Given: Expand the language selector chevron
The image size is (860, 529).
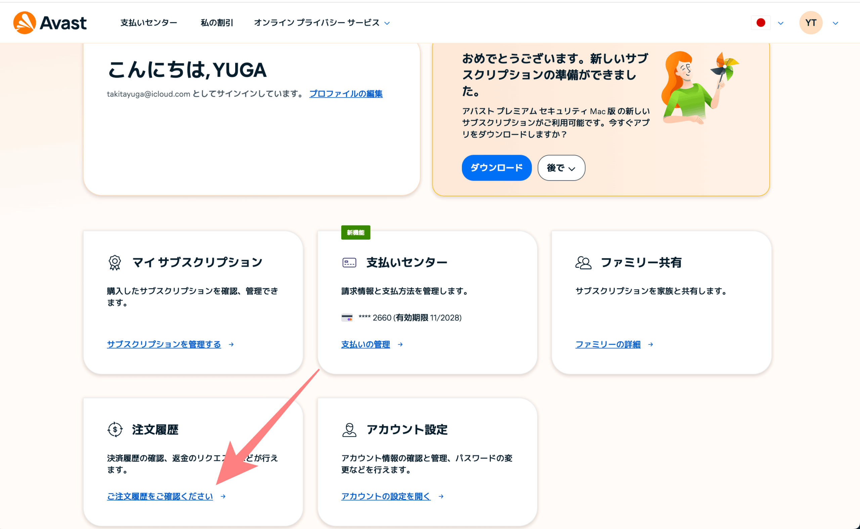Looking at the screenshot, I should click(x=780, y=23).
